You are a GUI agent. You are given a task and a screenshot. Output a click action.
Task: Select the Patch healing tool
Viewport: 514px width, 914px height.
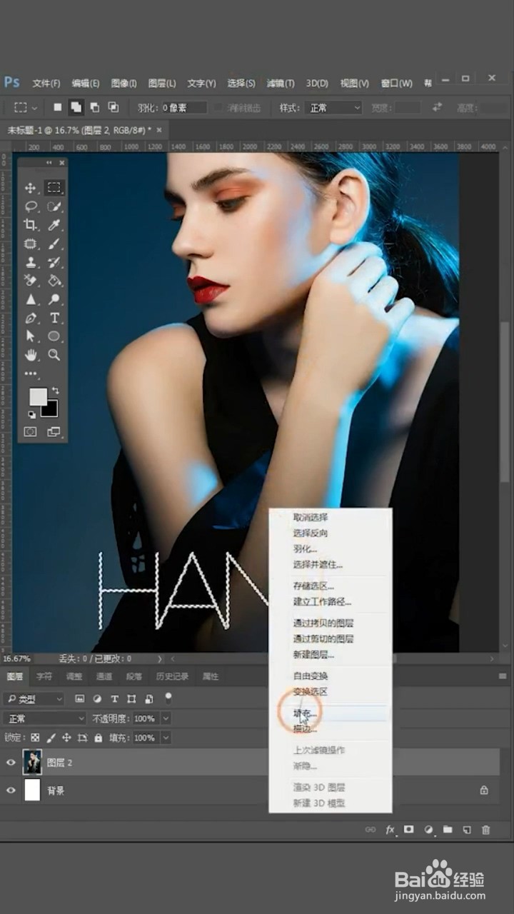tap(31, 243)
